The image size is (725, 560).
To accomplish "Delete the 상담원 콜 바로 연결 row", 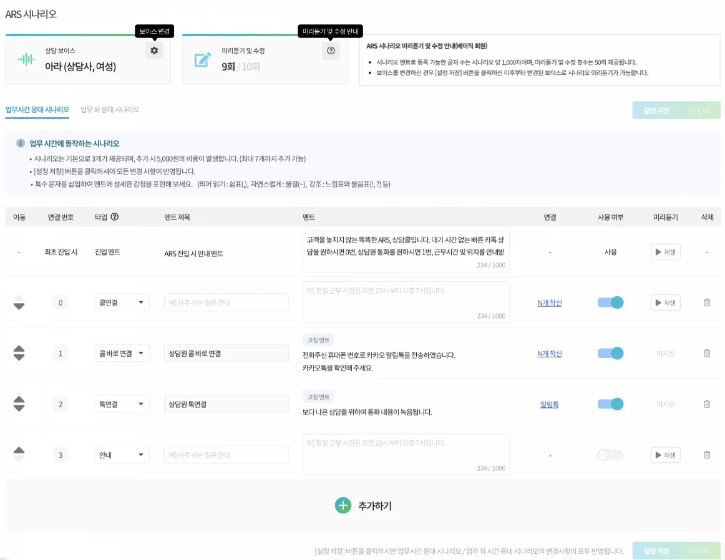I will click(706, 354).
